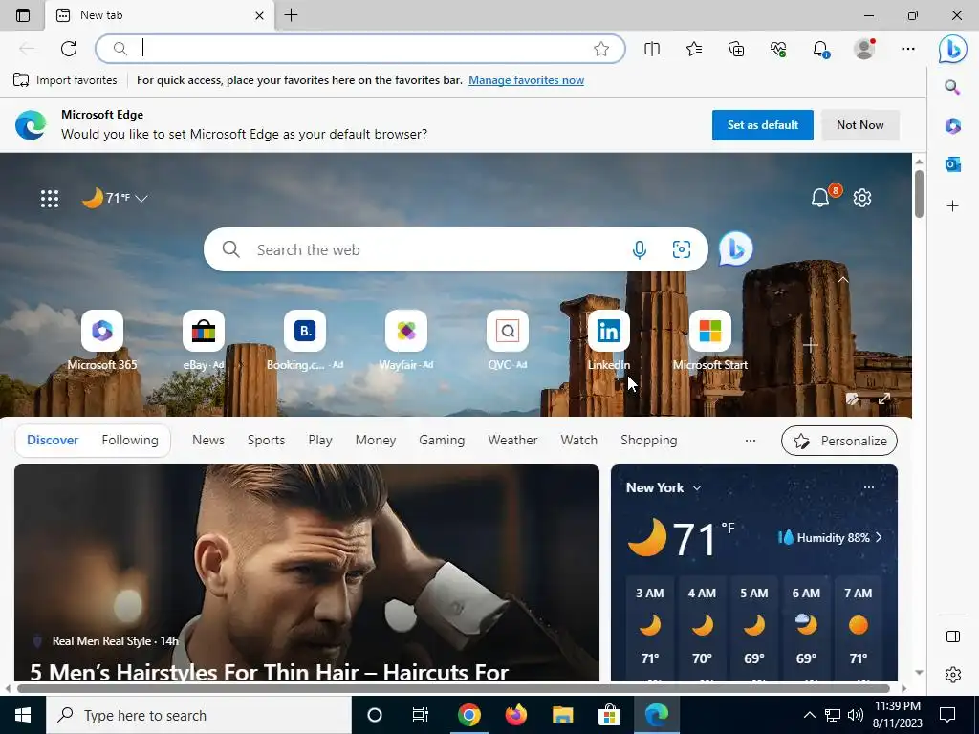Open the LinkedIn quick link tile

coord(609,341)
